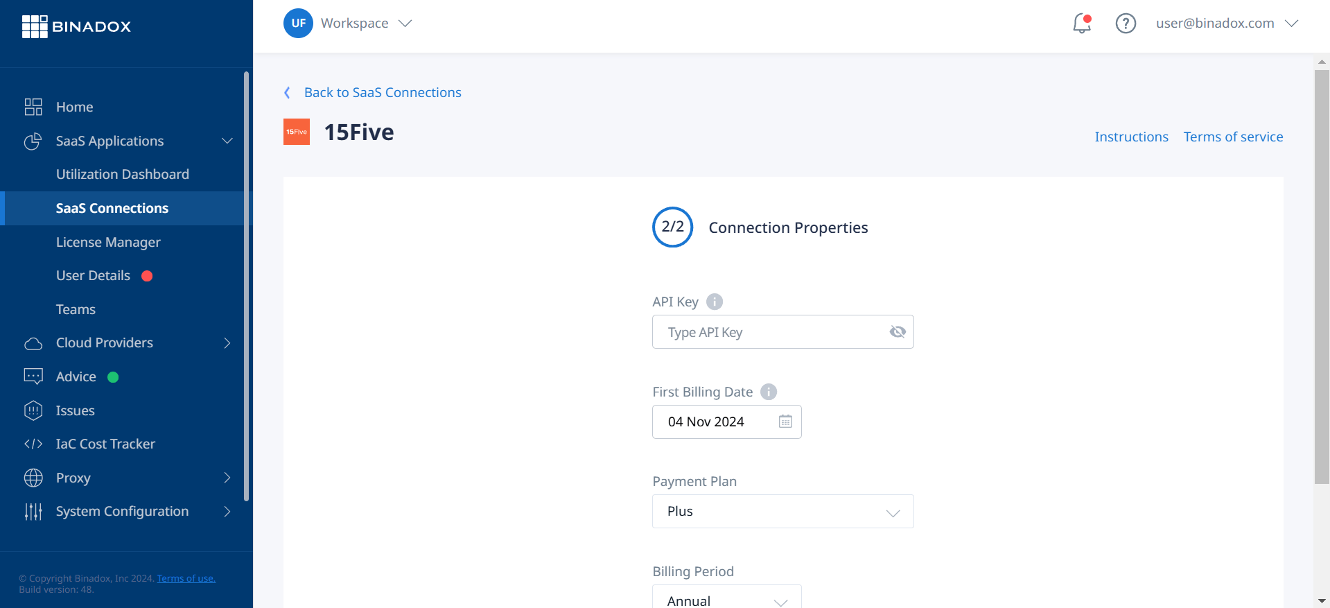Image resolution: width=1330 pixels, height=608 pixels.
Task: Click the API Key info icon
Action: [x=715, y=302]
